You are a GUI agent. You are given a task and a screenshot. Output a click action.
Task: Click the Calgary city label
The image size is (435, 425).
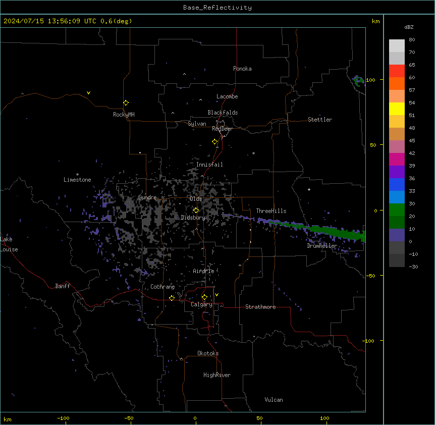point(201,304)
